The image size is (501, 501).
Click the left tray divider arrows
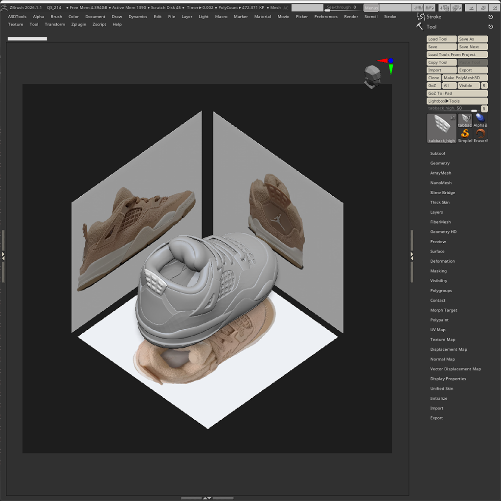click(x=3, y=256)
